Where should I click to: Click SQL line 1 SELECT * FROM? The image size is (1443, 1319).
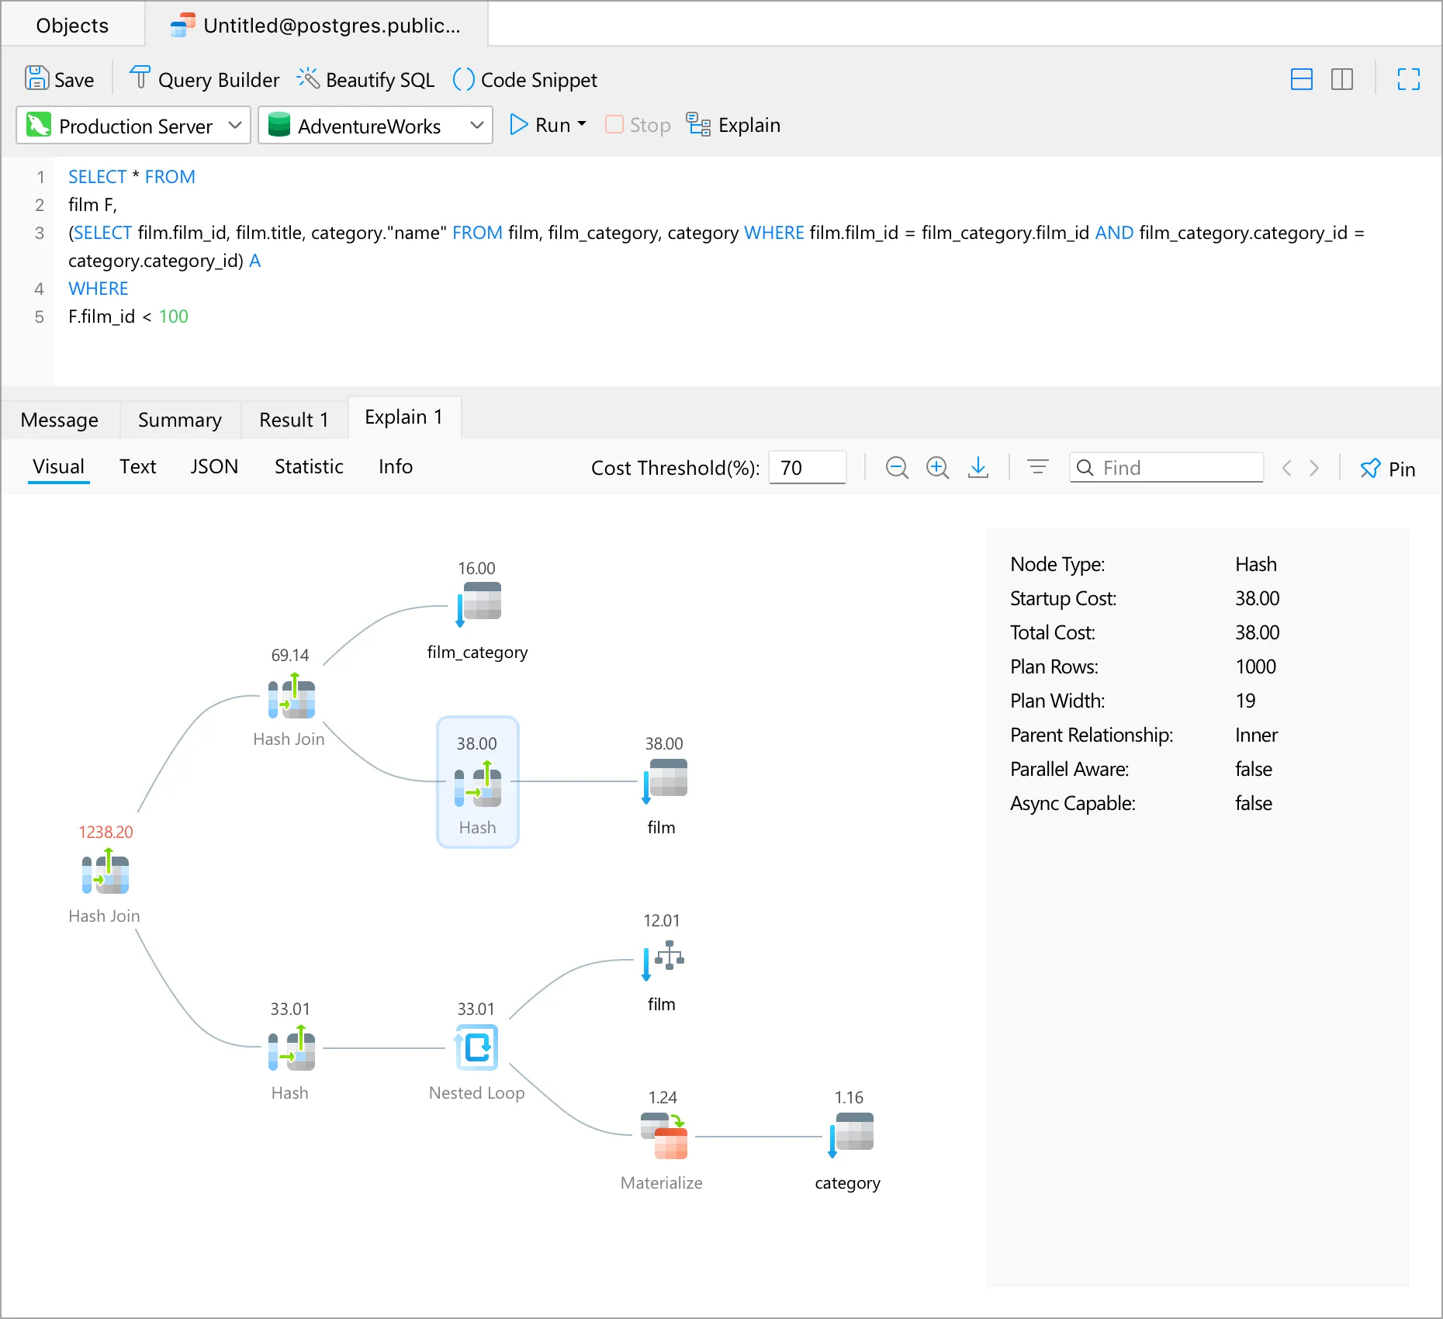point(132,177)
